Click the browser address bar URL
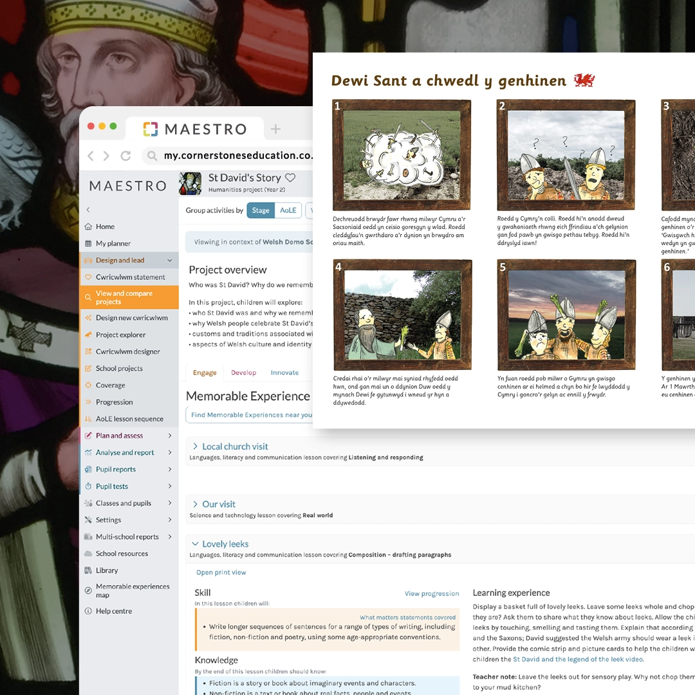 point(238,156)
